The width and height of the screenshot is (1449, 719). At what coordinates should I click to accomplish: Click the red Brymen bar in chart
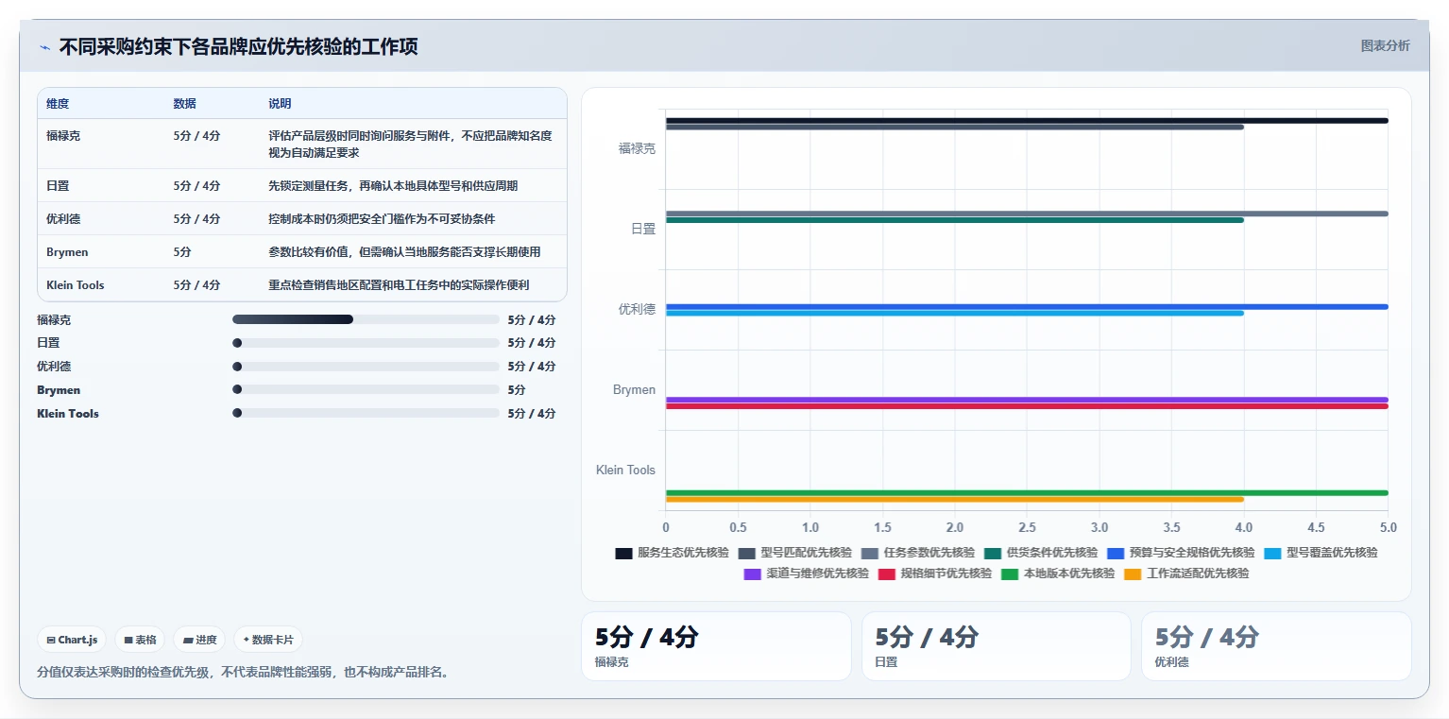click(1027, 406)
